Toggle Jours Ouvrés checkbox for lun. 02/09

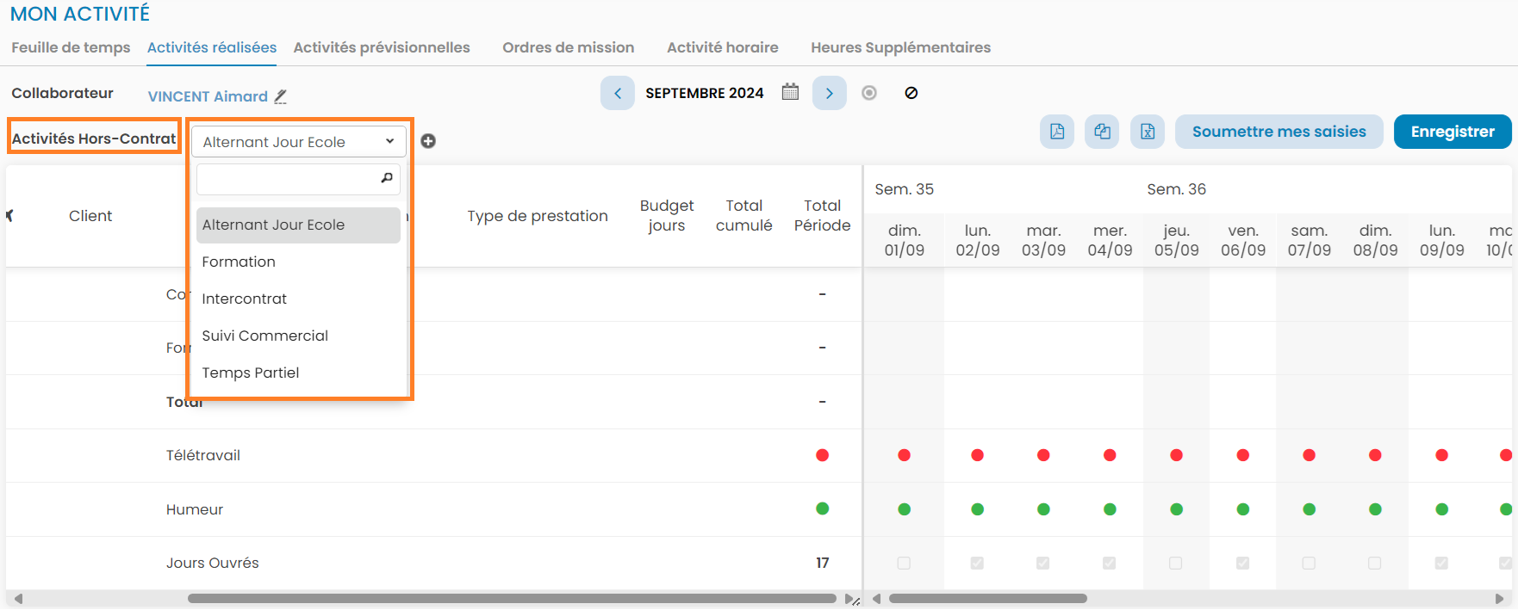(977, 563)
